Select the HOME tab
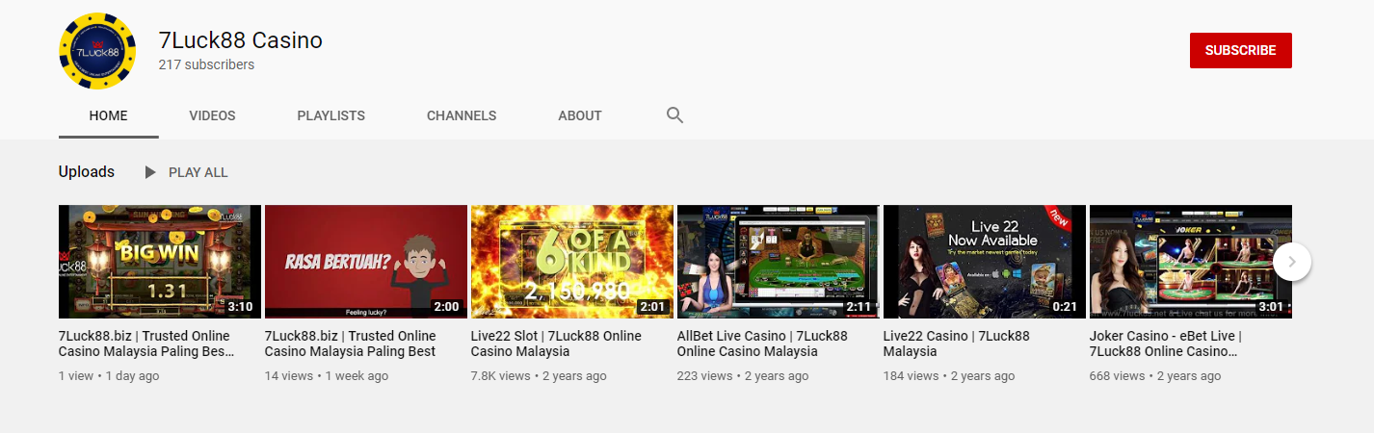This screenshot has height=433, width=1374. click(109, 115)
